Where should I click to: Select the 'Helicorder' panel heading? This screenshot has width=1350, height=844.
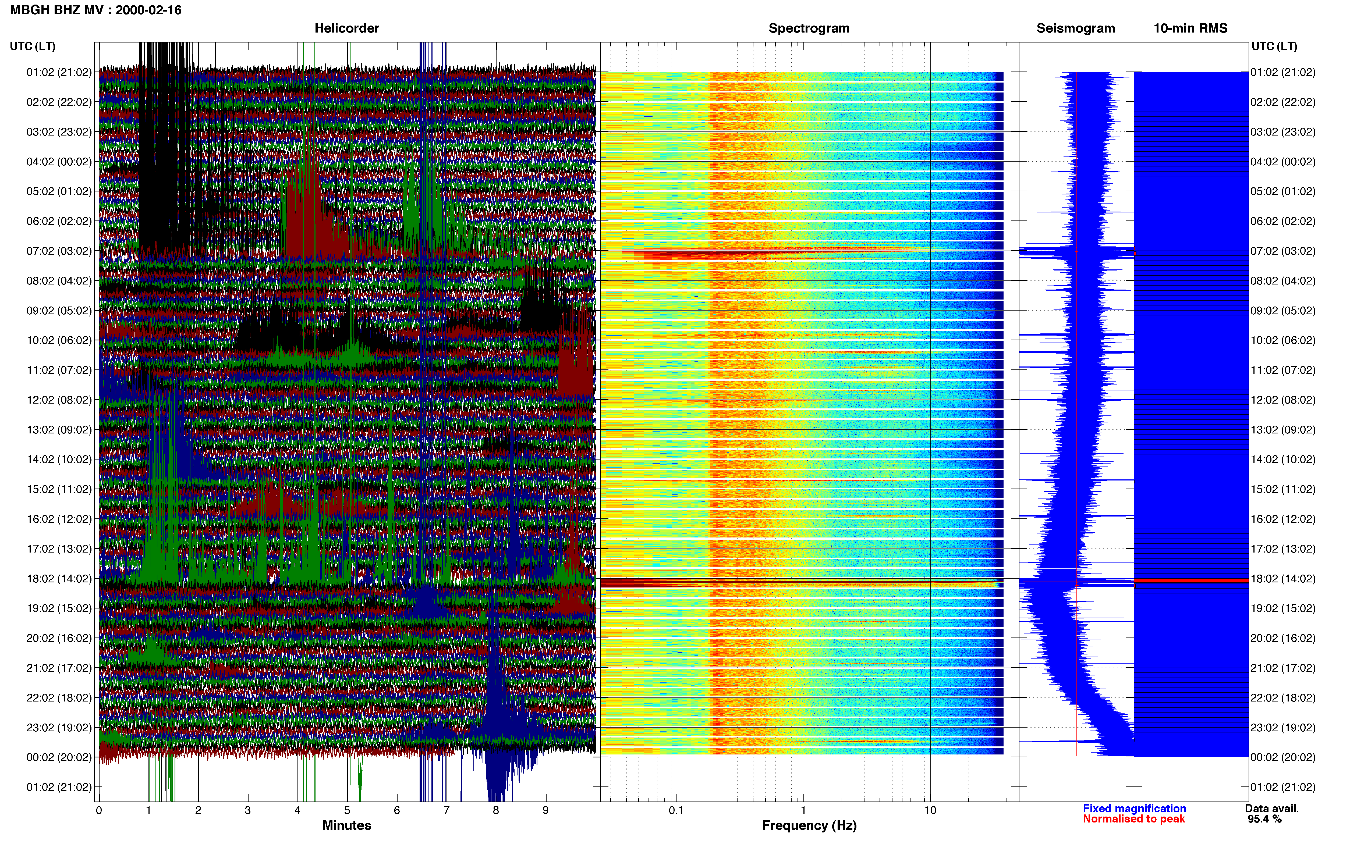347,28
